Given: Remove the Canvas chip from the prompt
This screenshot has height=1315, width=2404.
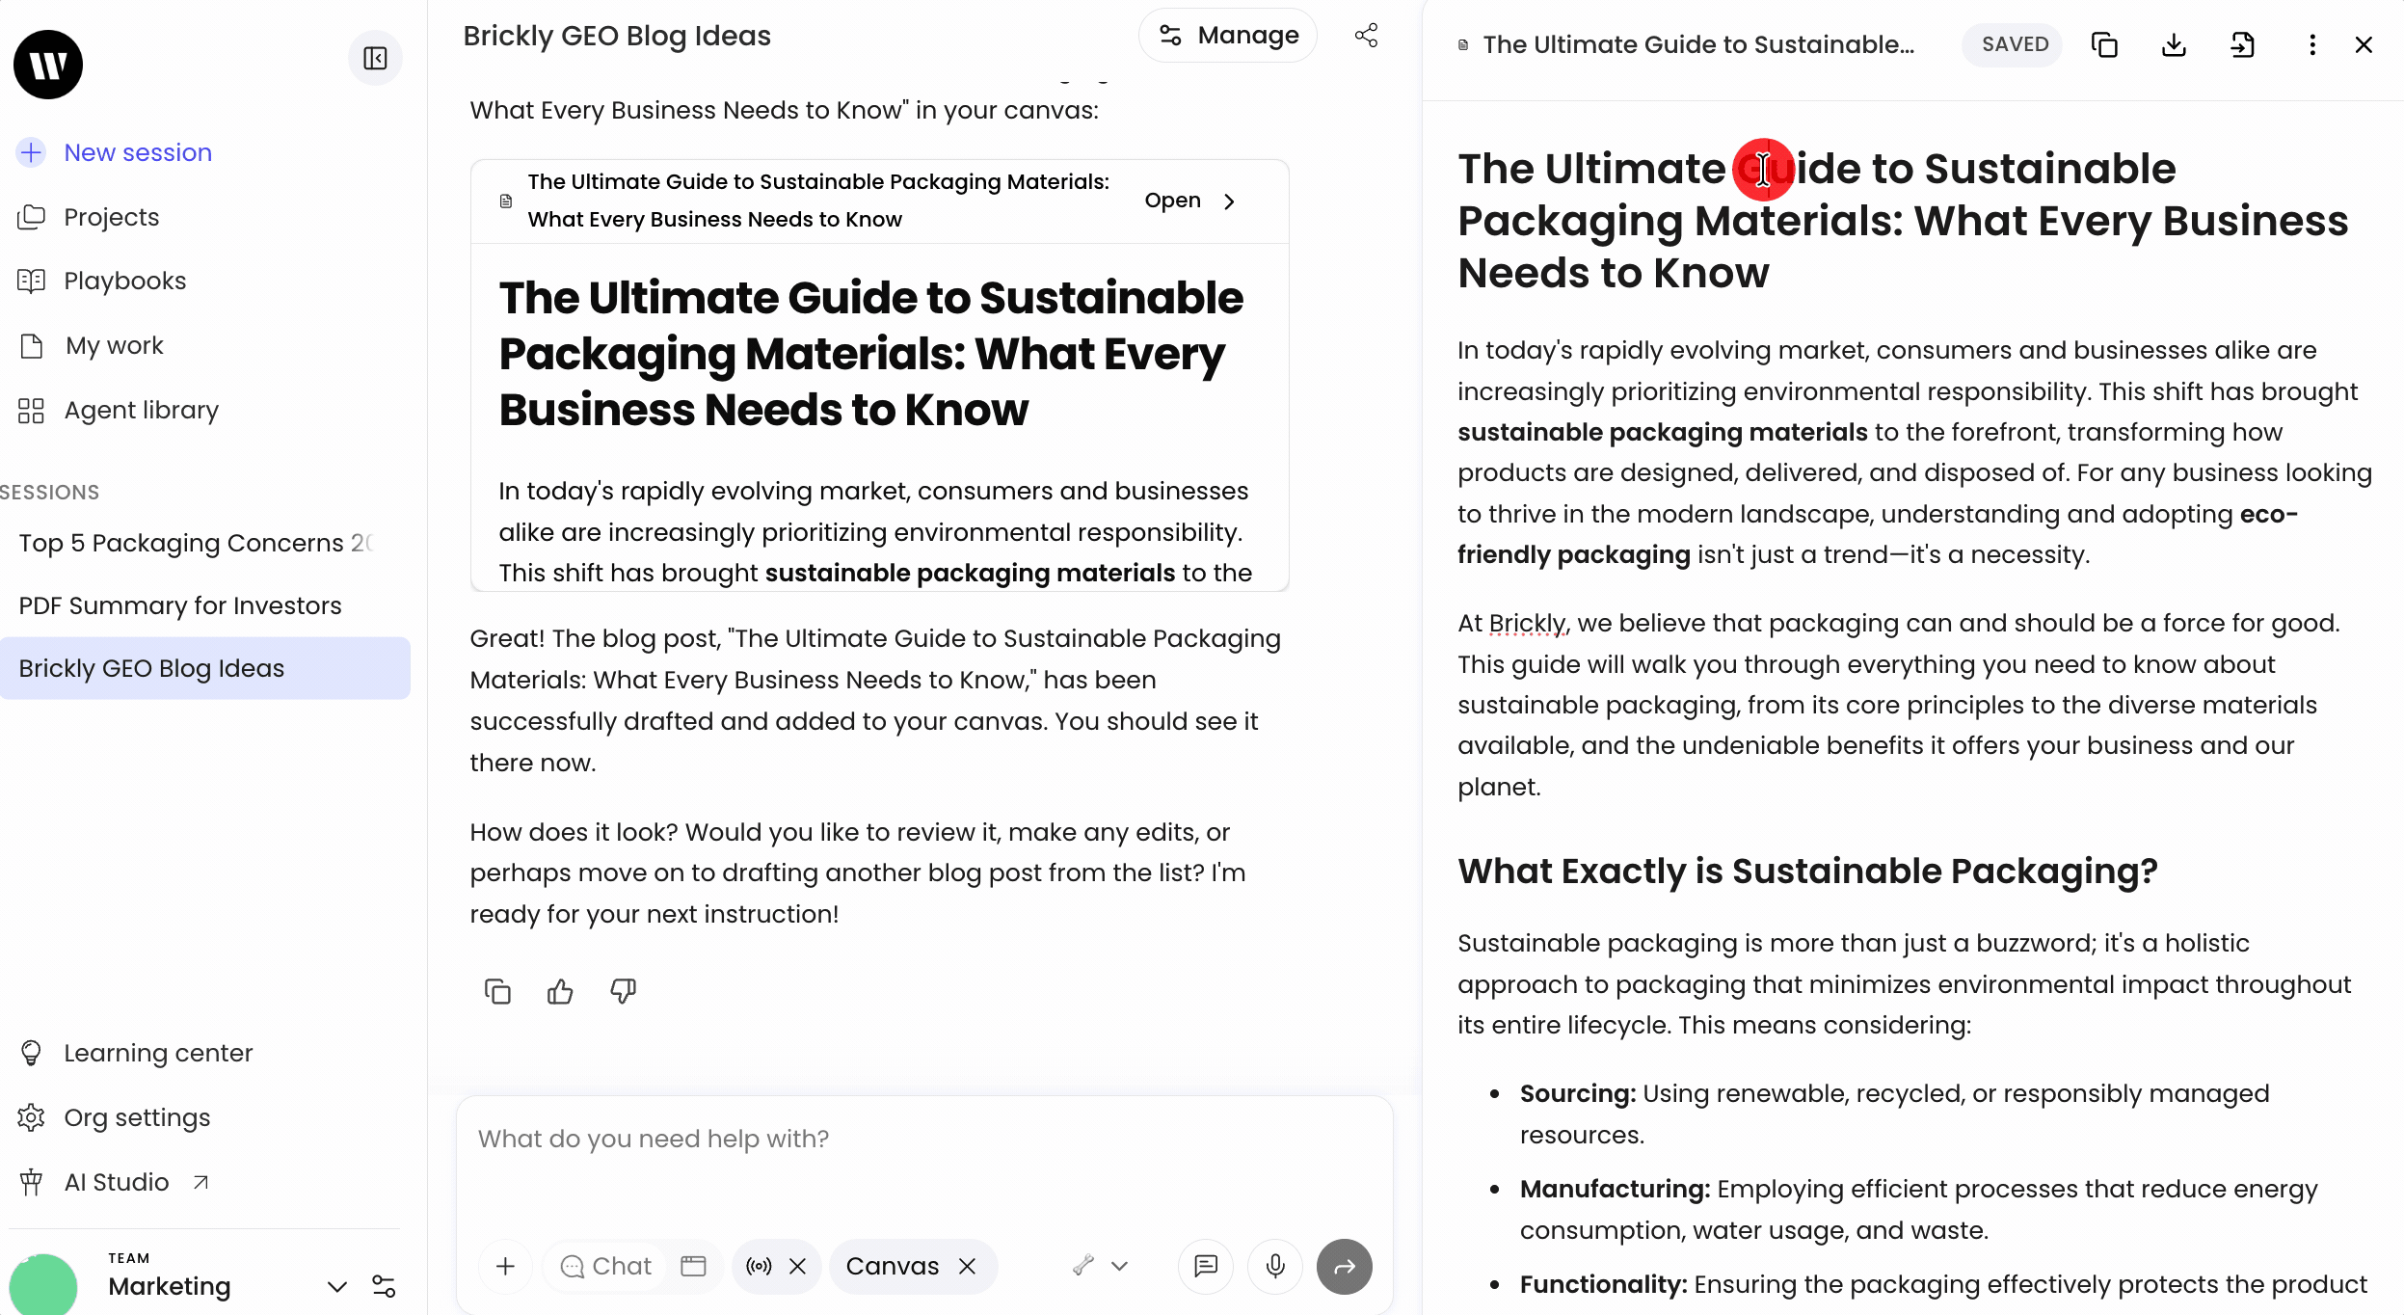Looking at the screenshot, I should click(968, 1266).
